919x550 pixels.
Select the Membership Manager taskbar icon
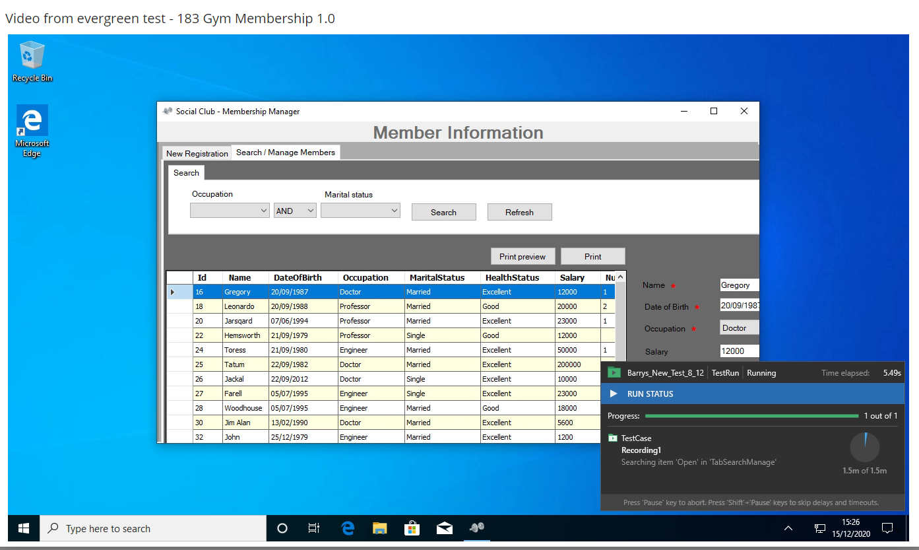(476, 528)
